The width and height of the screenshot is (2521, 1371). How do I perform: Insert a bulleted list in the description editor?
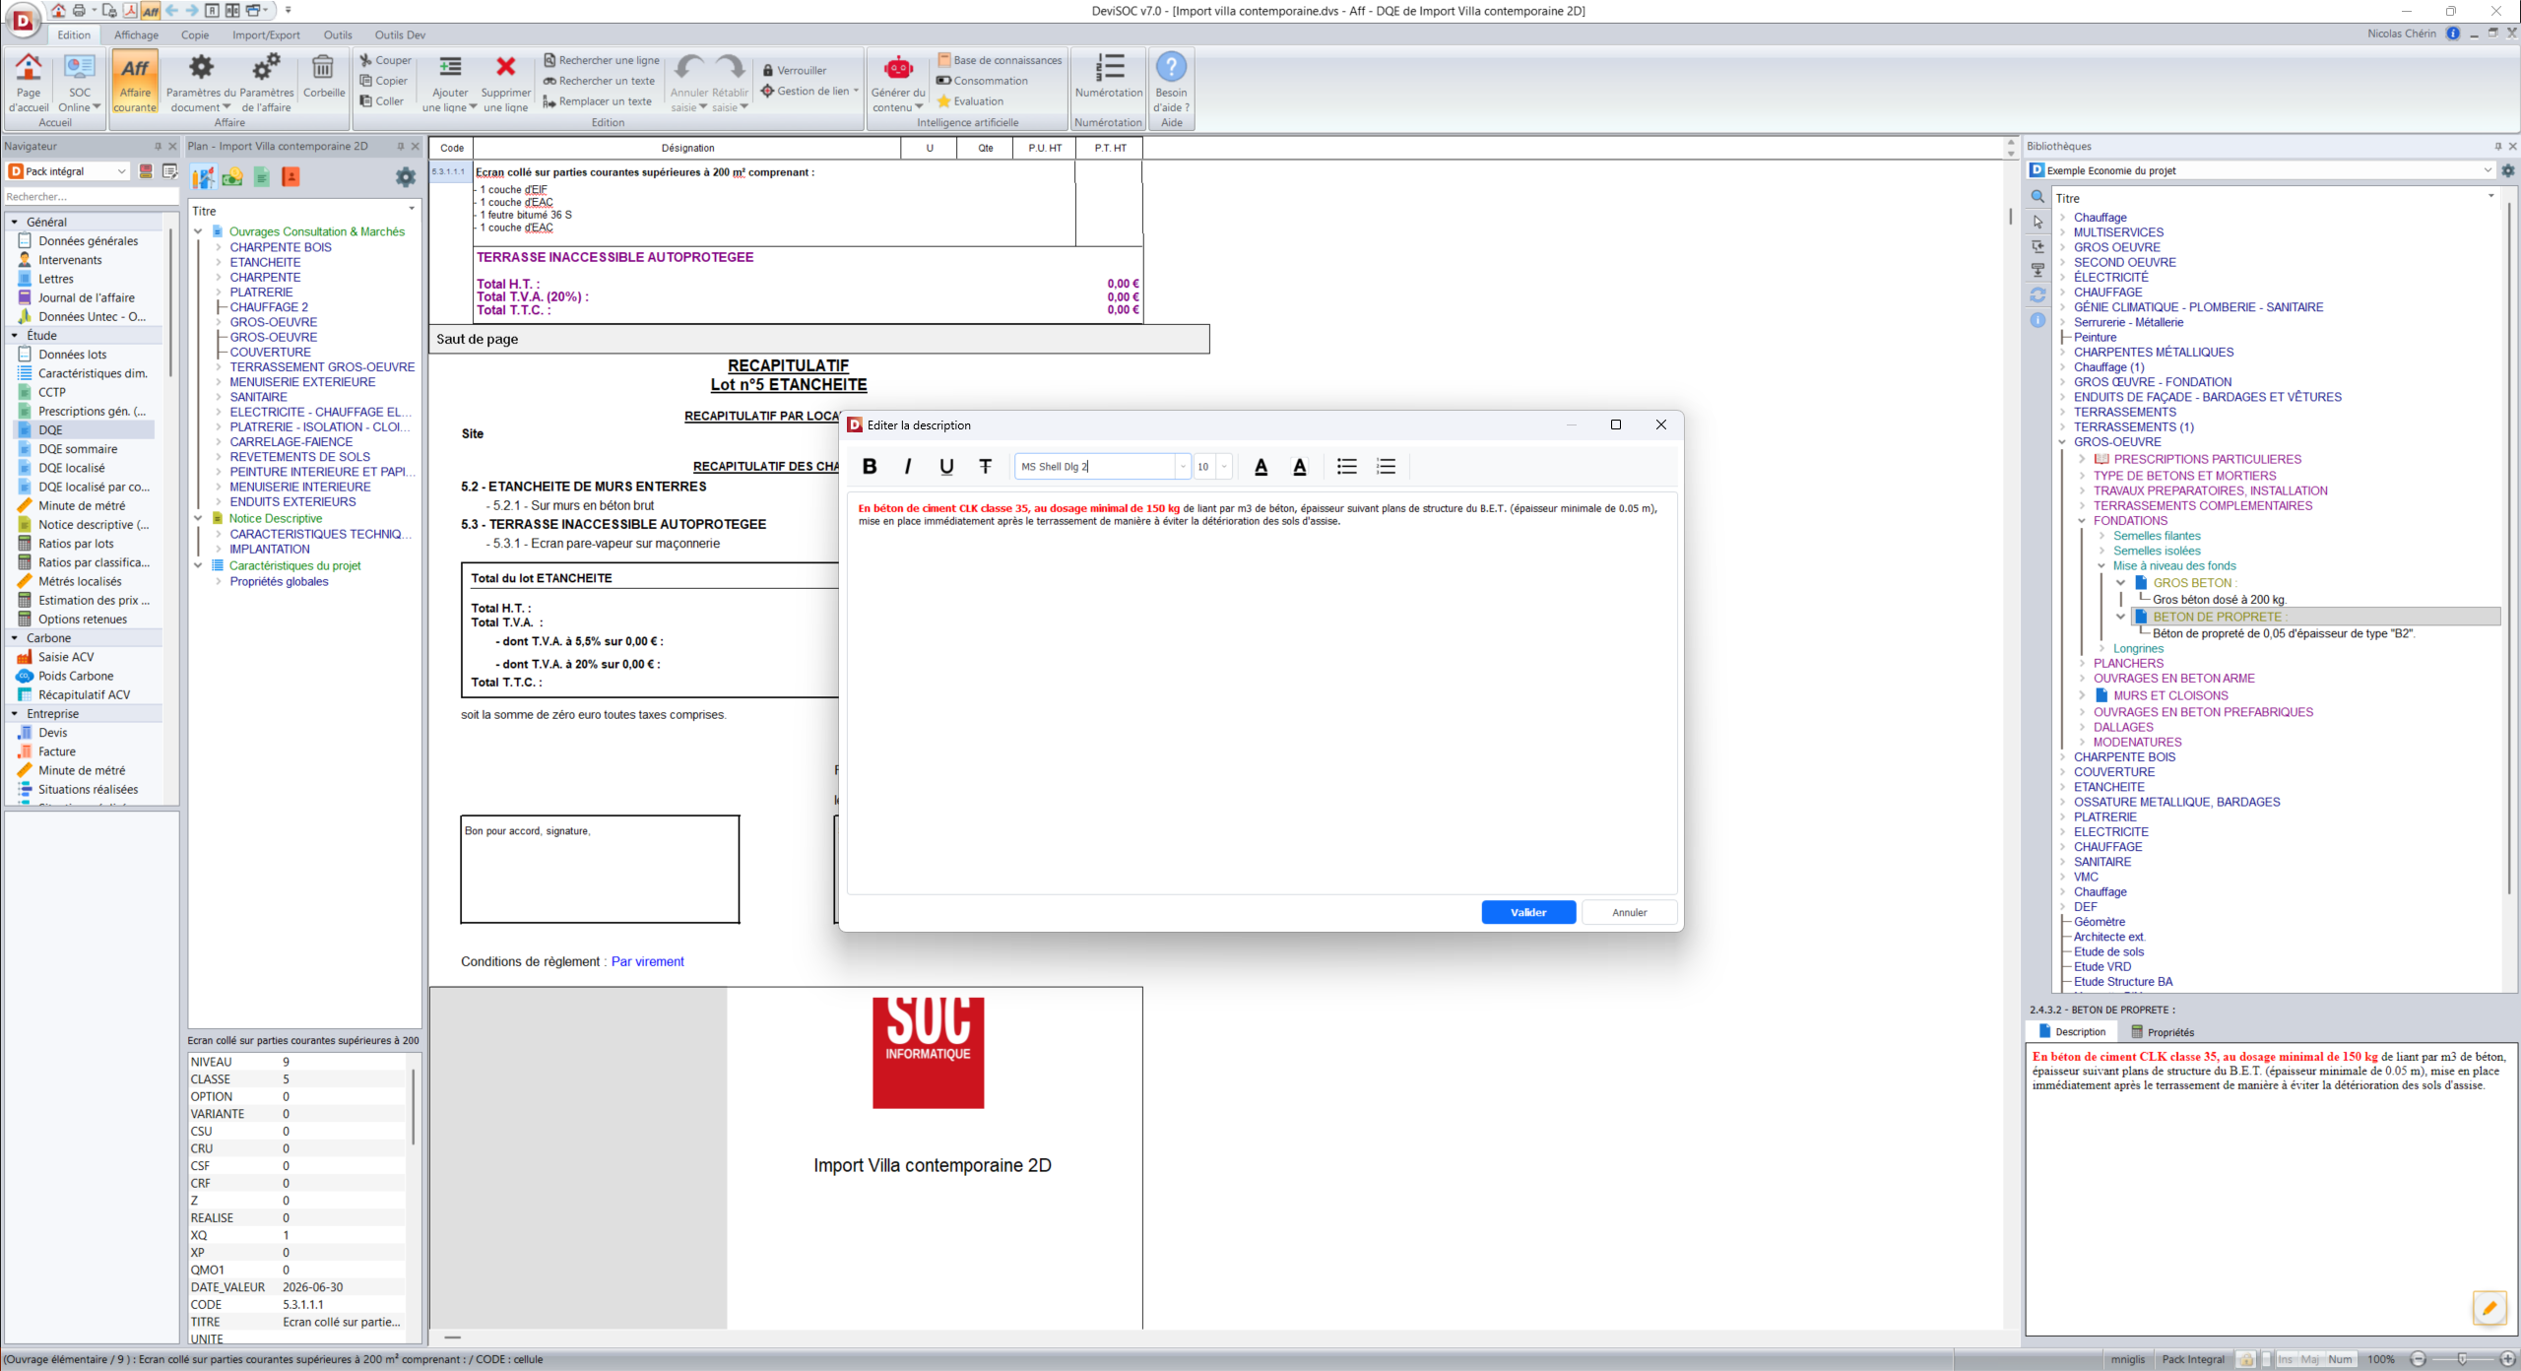[1346, 467]
